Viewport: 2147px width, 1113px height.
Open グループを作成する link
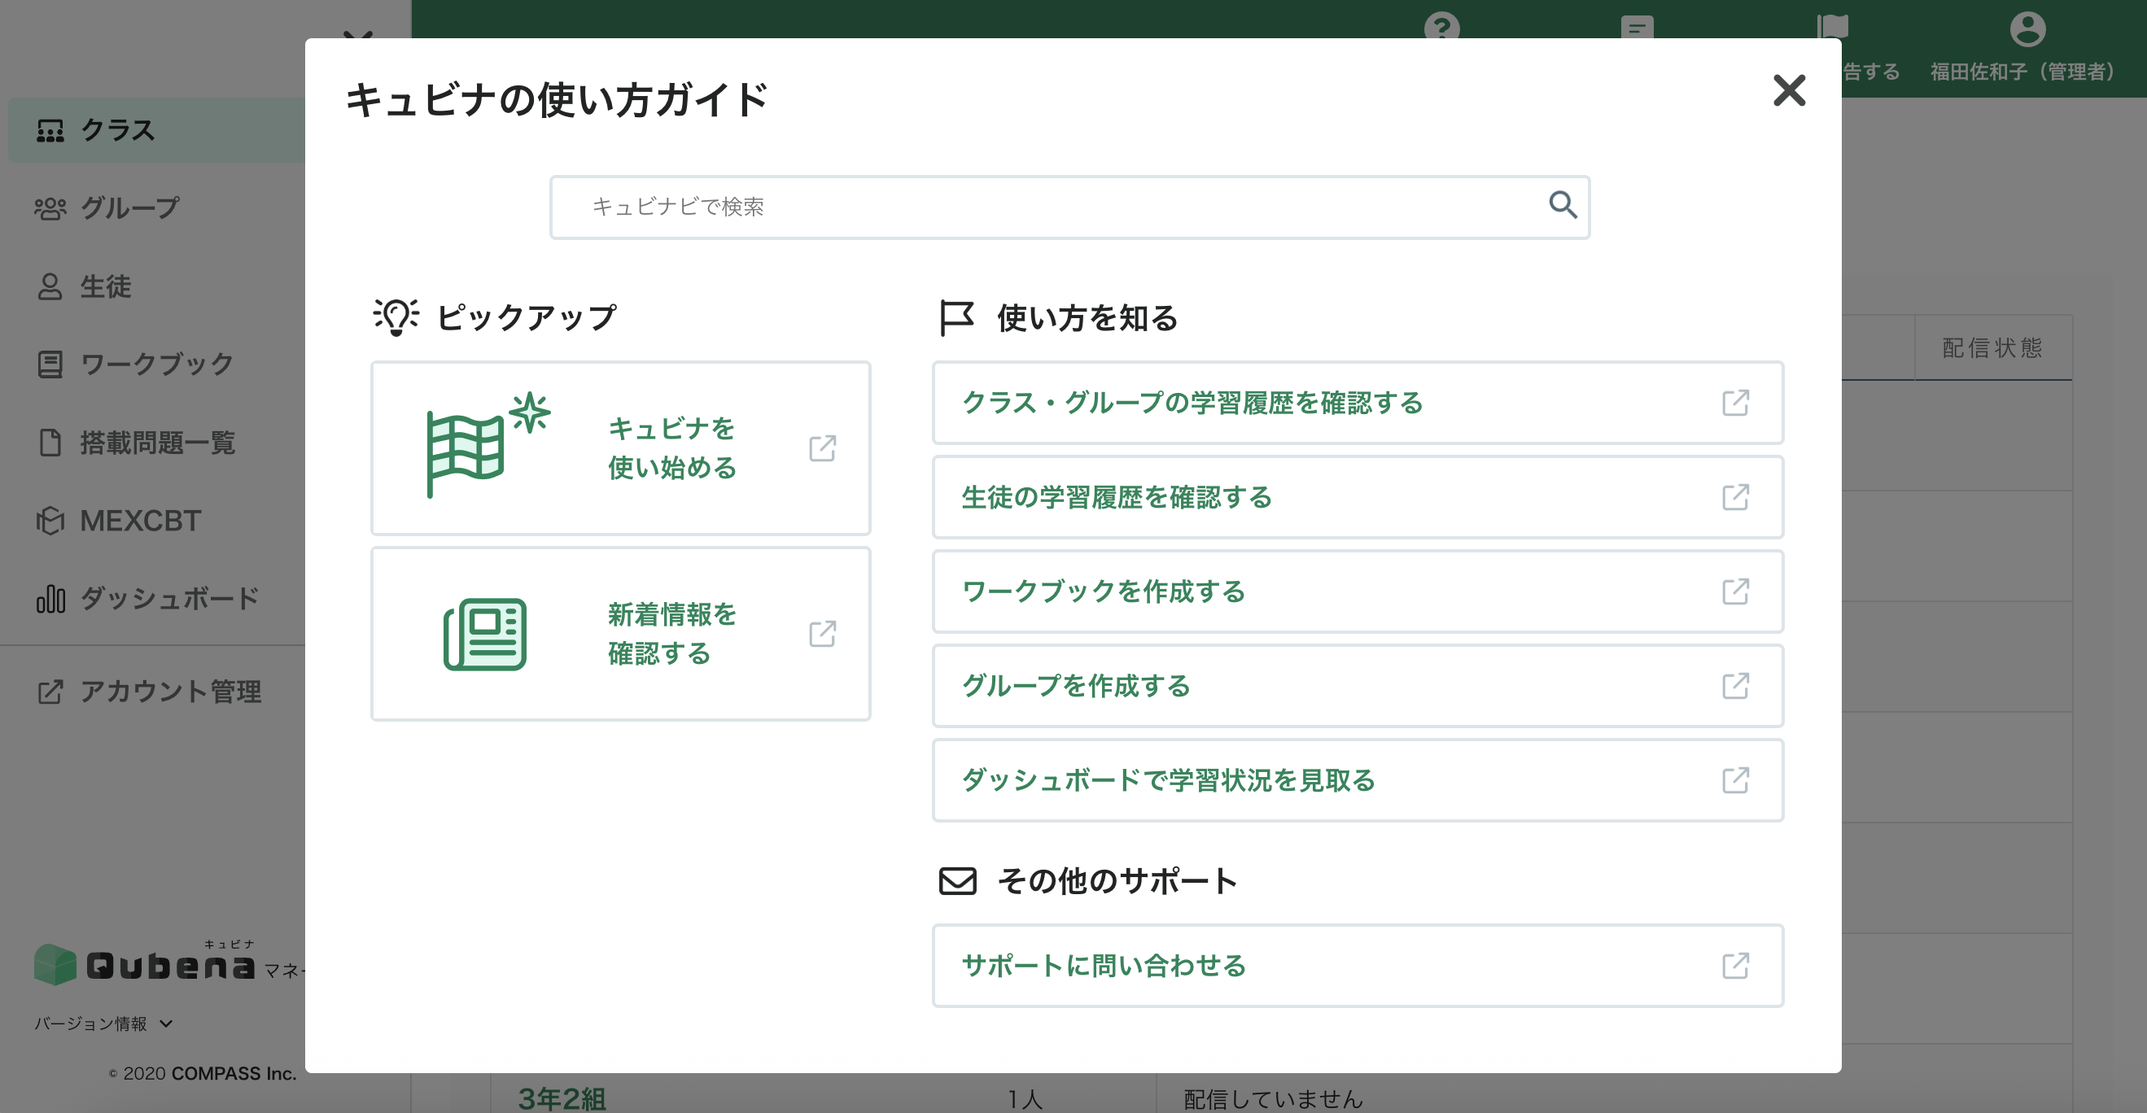tap(1358, 686)
